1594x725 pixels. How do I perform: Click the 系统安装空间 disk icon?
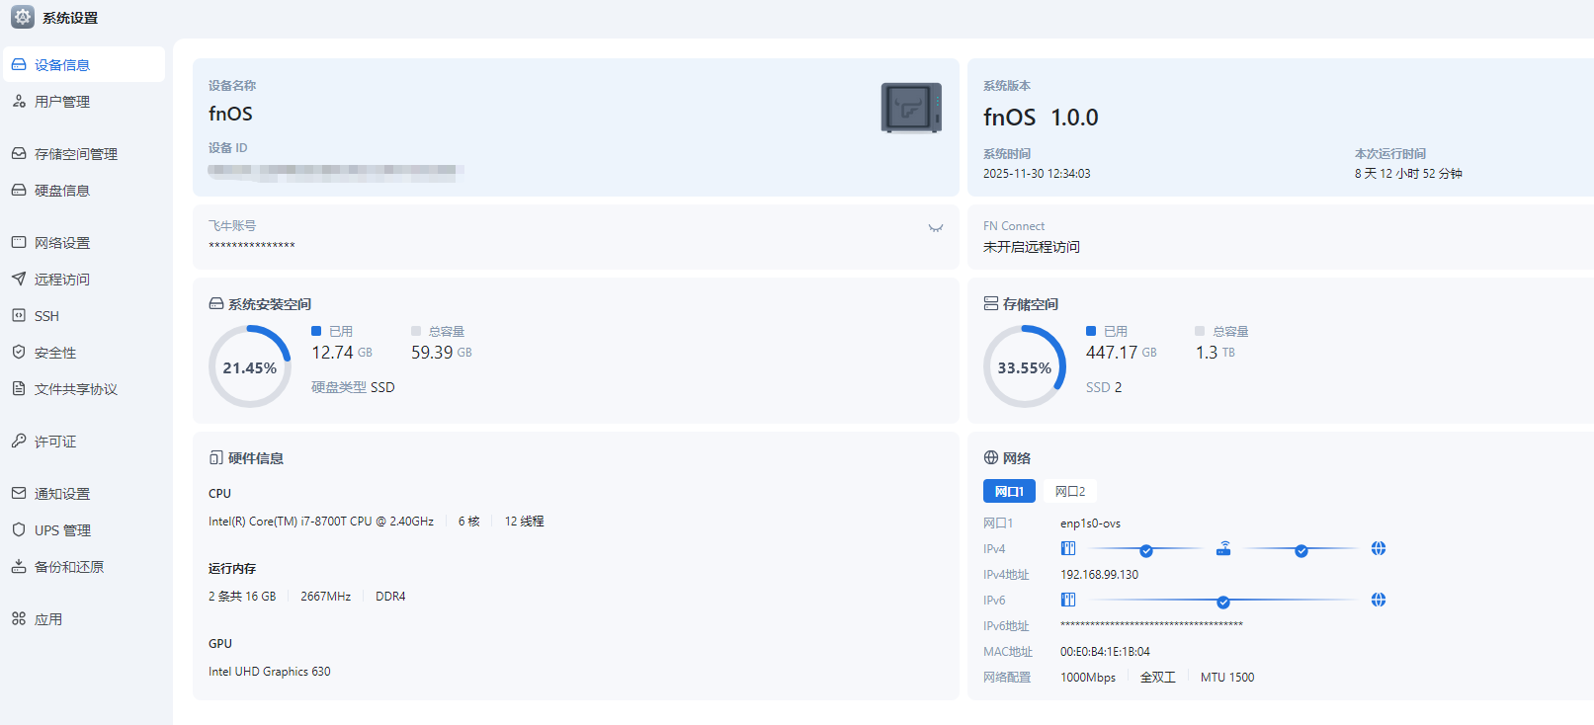216,303
